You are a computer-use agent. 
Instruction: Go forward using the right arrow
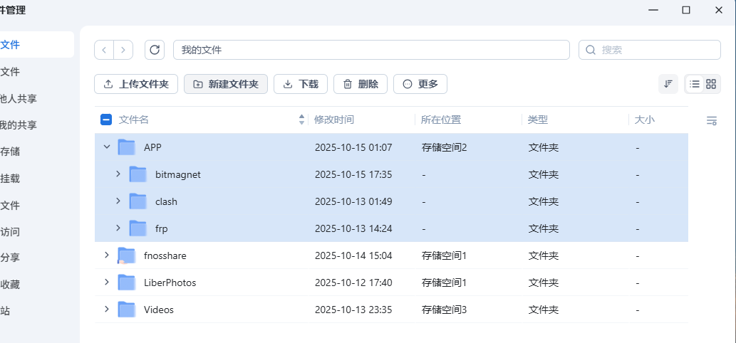click(123, 50)
